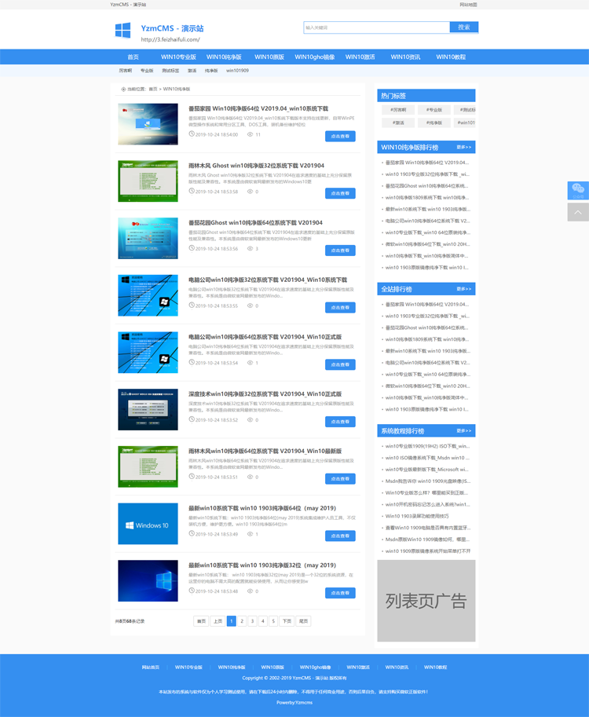
Task: Open title 电脑公司win10纯净版32位系统下载 V201904
Action: [268, 280]
